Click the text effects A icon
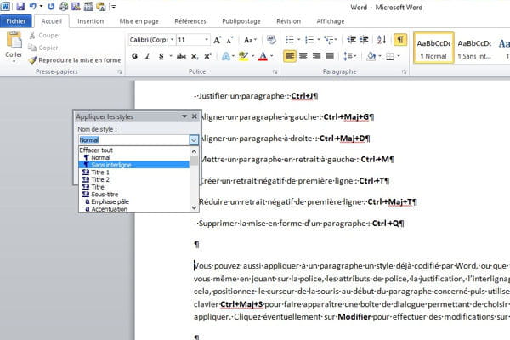This screenshot has height=340, width=510. (x=225, y=56)
